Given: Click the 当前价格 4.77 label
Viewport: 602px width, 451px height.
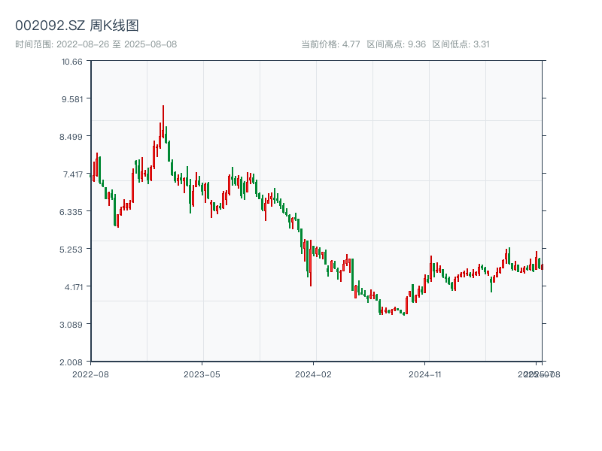Looking at the screenshot, I should 330,44.
